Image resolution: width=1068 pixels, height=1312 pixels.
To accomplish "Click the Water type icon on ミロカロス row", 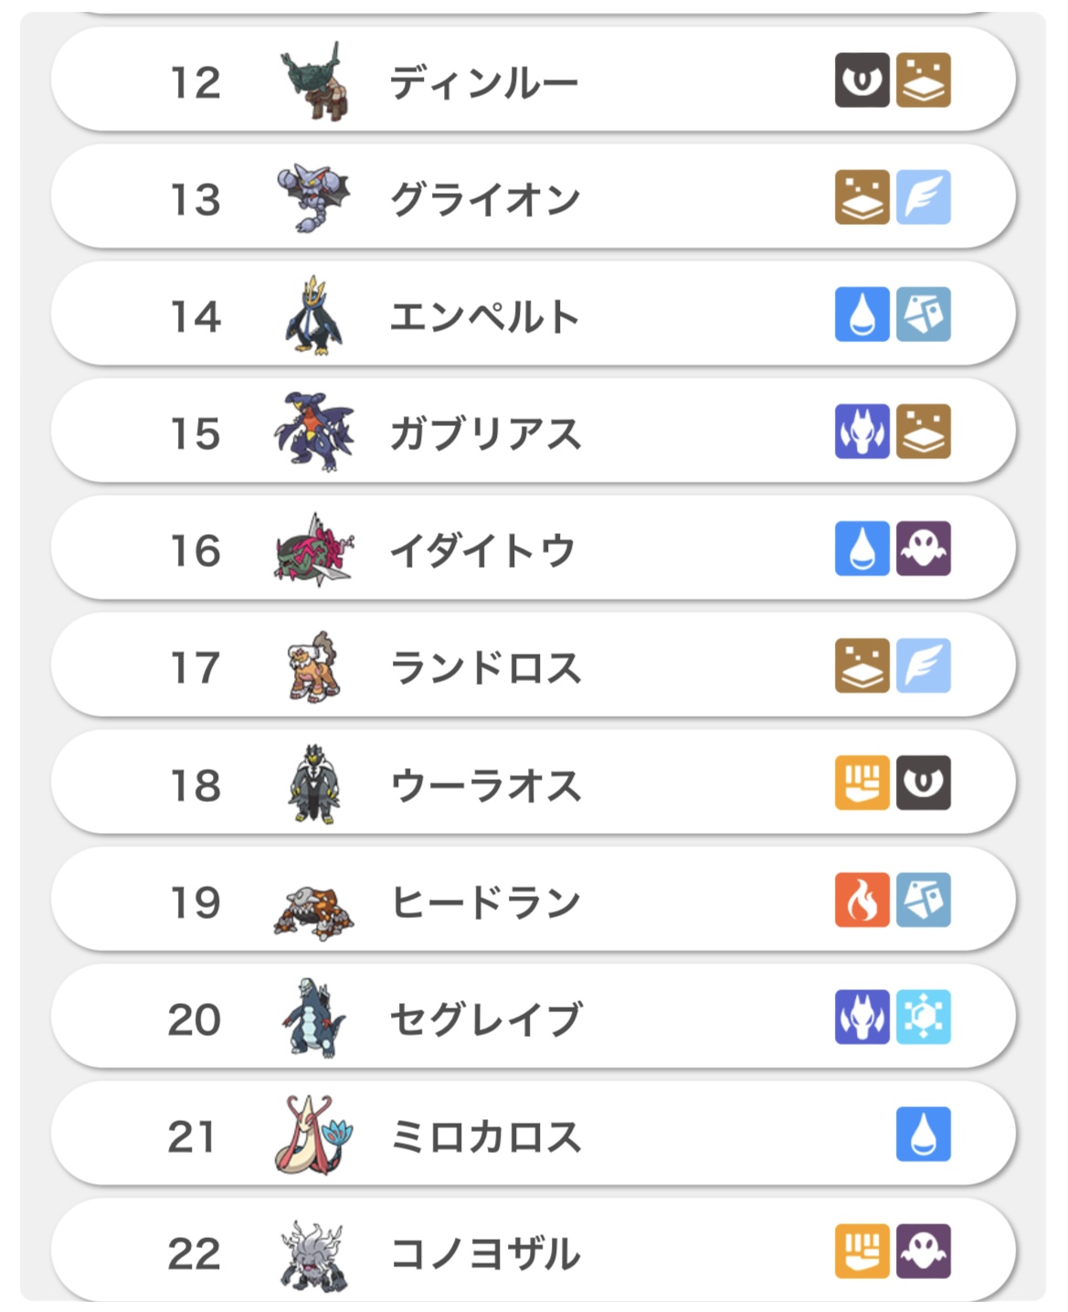I will [x=923, y=1134].
